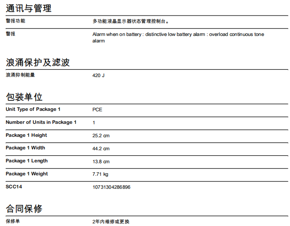
Task: Select the SCC14 label
Action: [14, 187]
